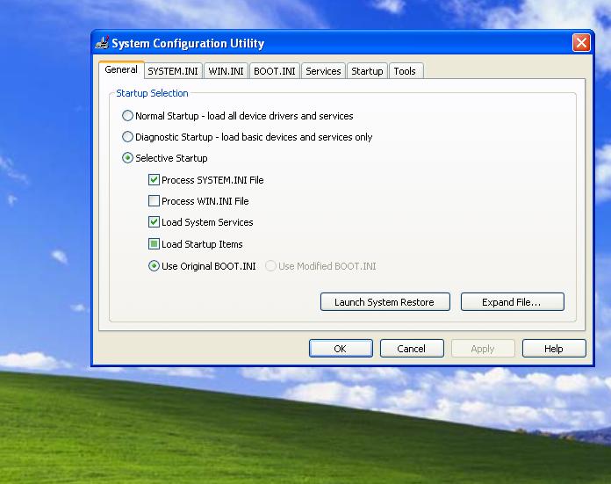Select the Tools tab

405,71
